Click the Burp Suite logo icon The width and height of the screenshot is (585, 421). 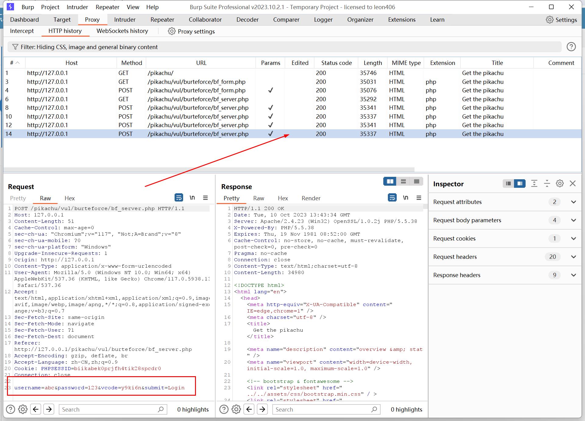point(10,7)
